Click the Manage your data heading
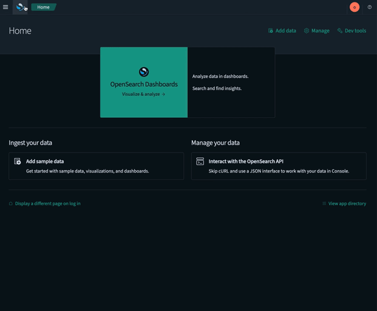This screenshot has width=377, height=311. (x=216, y=143)
